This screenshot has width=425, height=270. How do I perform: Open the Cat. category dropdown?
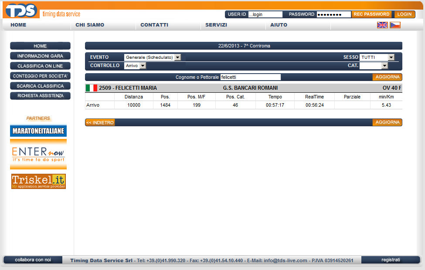tap(374, 66)
